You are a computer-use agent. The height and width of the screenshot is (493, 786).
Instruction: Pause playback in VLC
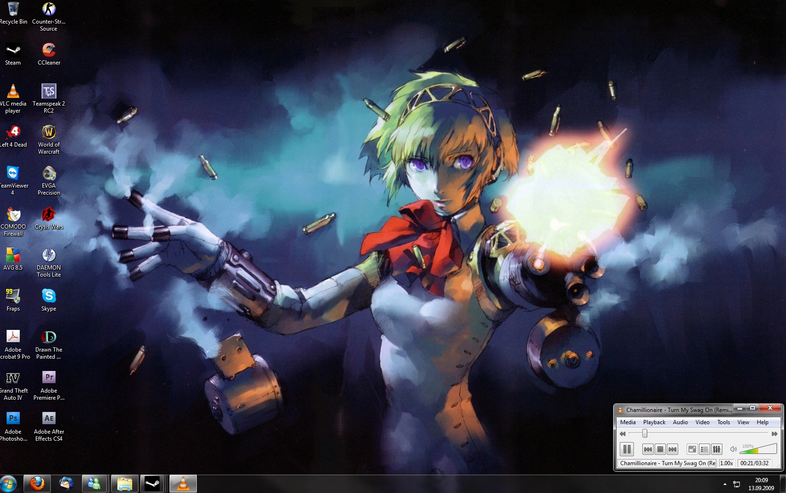627,449
